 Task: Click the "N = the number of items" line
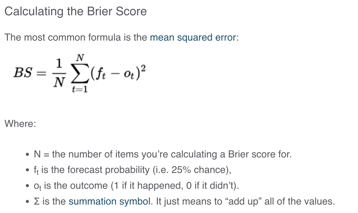pos(163,154)
